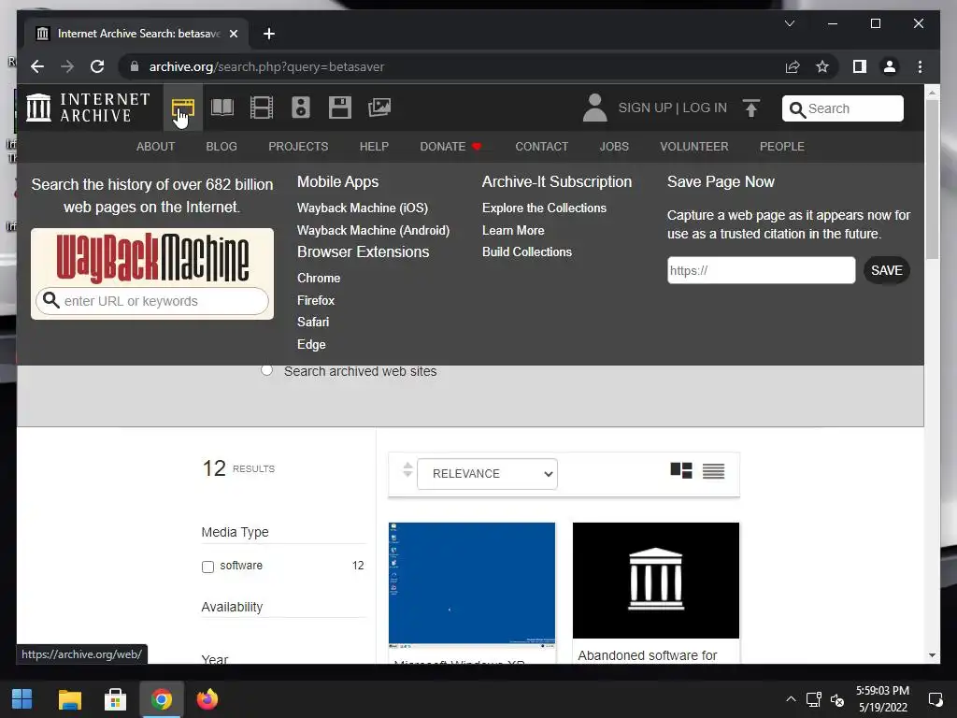The width and height of the screenshot is (957, 718).
Task: Open the VOLUNTEER menu item
Action: (694, 147)
